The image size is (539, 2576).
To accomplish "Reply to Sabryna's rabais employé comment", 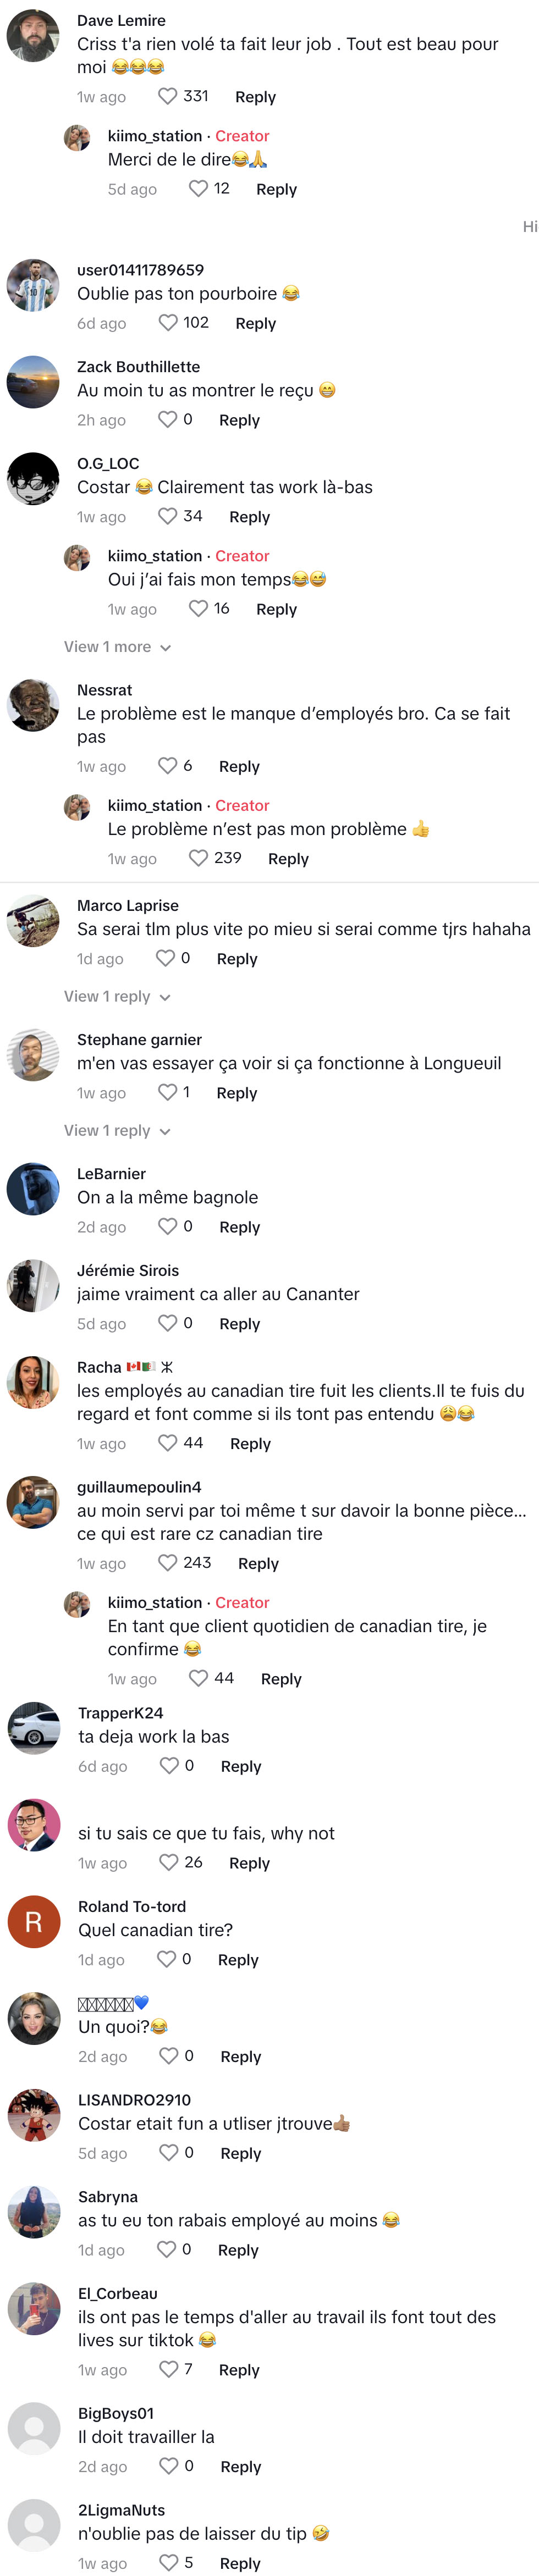I will tap(238, 2250).
